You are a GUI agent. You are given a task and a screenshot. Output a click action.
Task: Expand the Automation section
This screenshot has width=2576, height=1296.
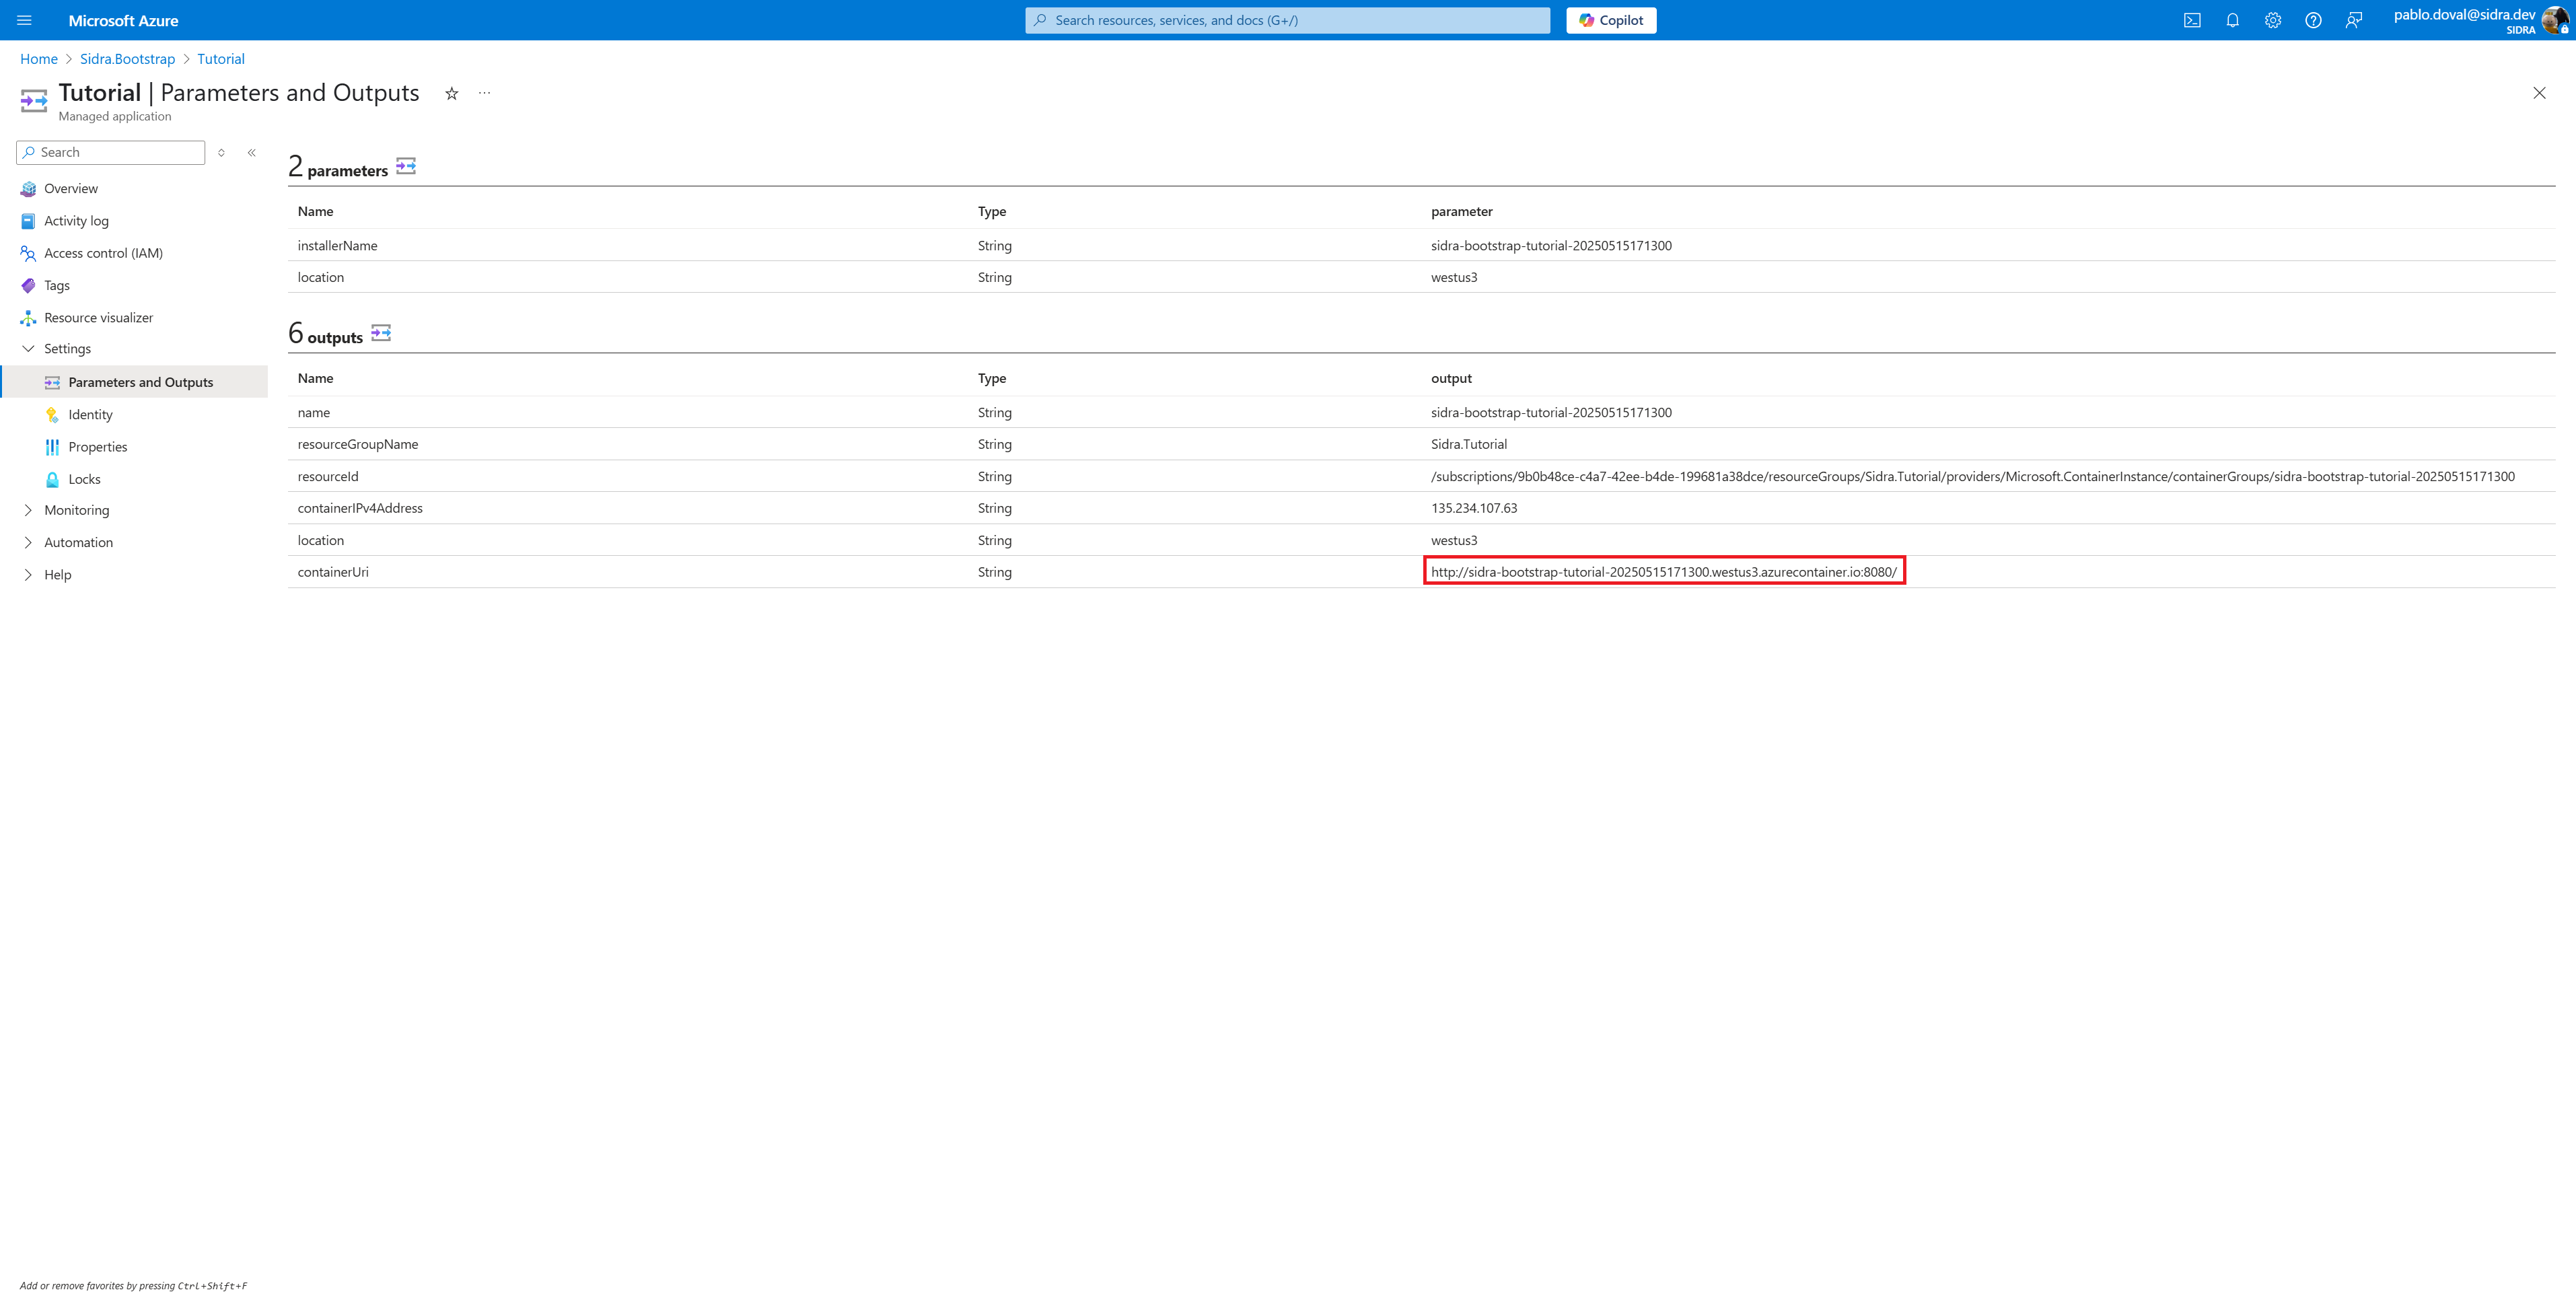(28, 542)
